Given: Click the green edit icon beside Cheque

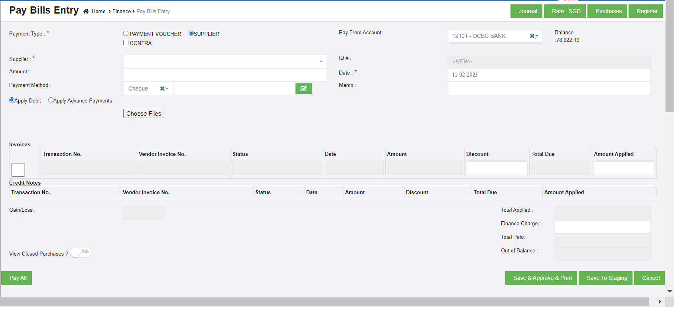Looking at the screenshot, I should (x=303, y=89).
